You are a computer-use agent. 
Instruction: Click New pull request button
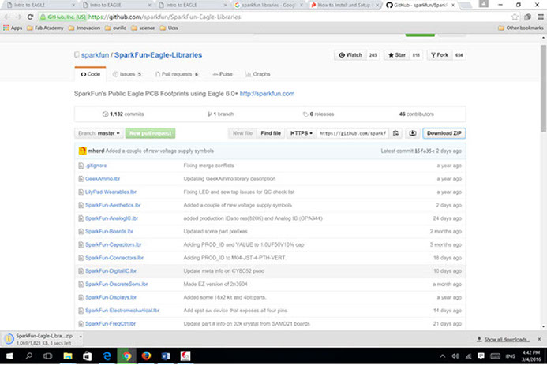pos(150,133)
